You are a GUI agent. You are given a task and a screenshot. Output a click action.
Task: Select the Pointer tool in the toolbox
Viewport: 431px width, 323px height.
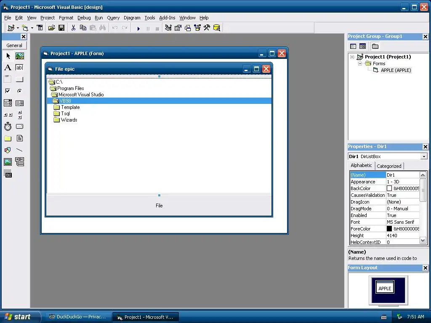click(x=8, y=56)
